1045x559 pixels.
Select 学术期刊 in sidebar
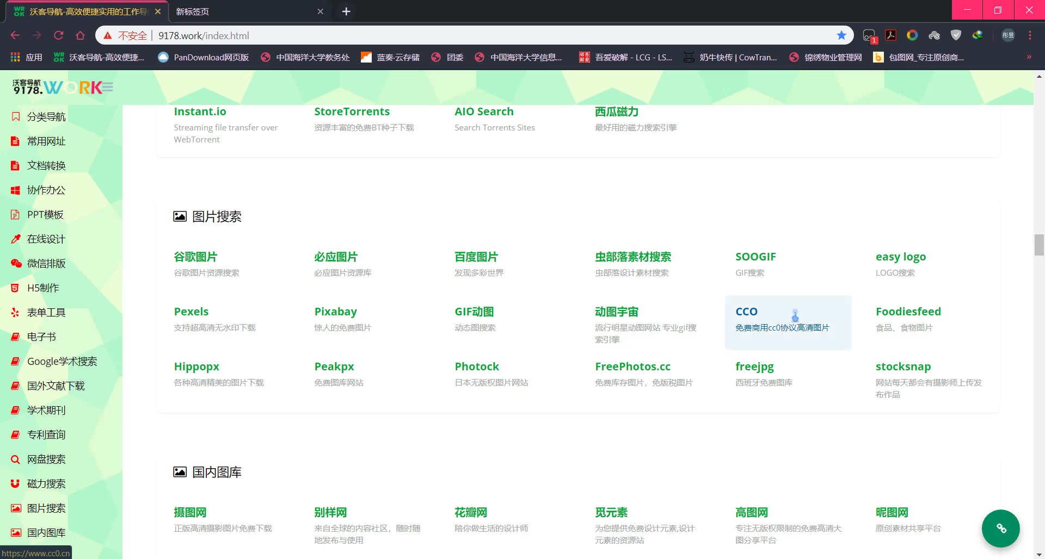pos(46,410)
